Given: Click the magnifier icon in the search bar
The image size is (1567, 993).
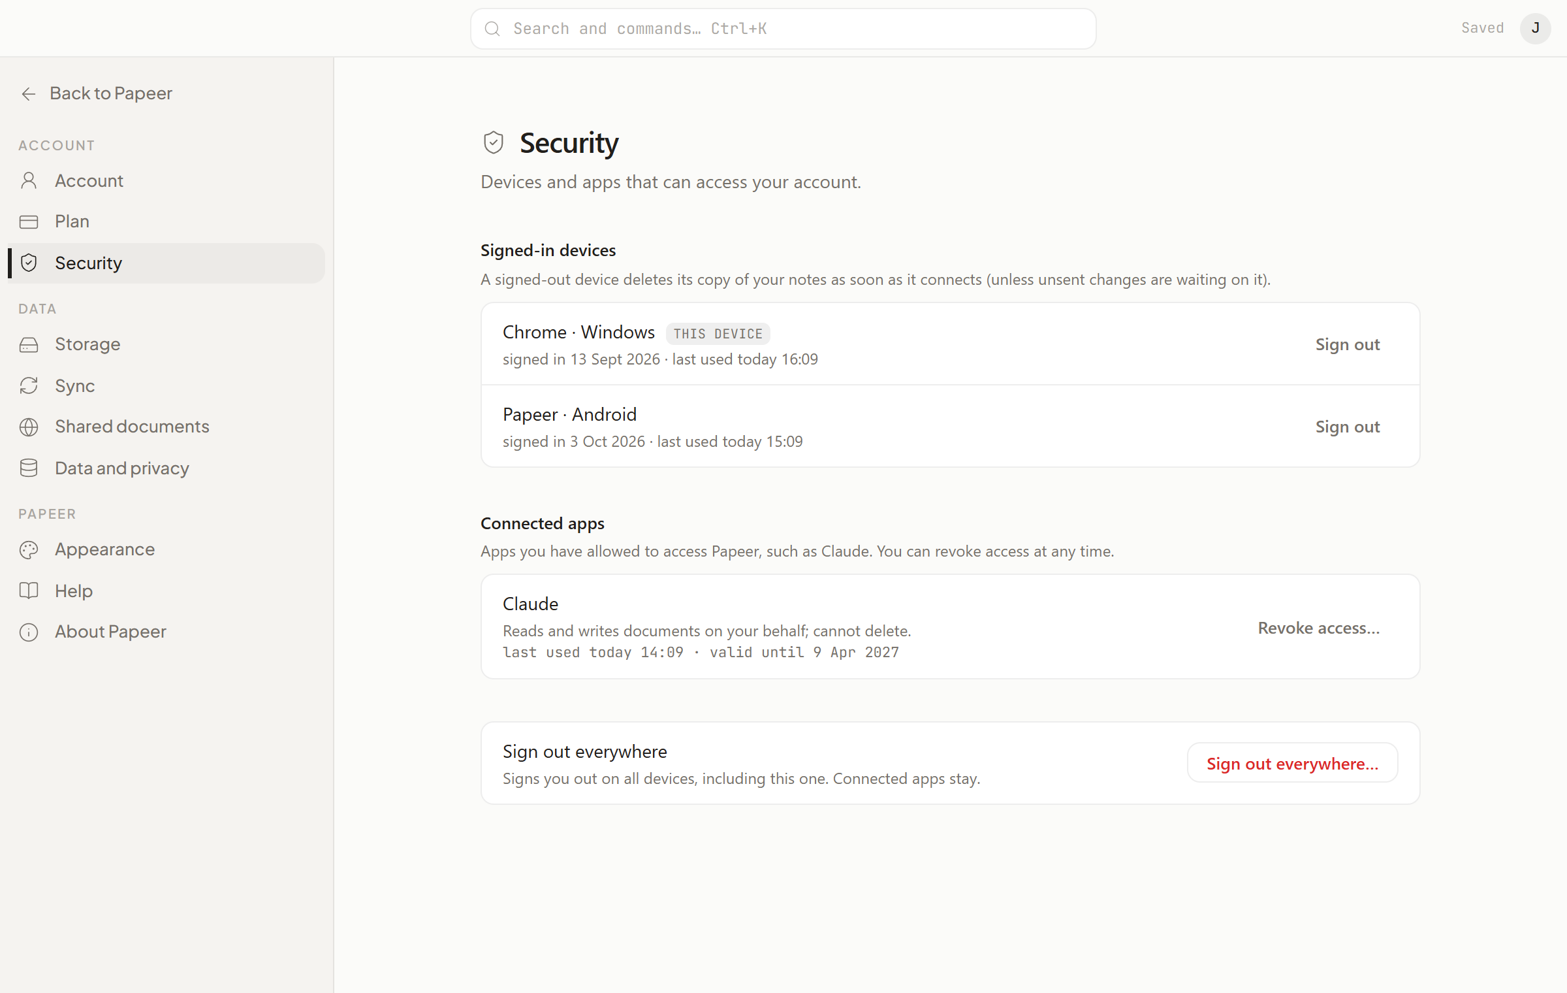Looking at the screenshot, I should 492,29.
